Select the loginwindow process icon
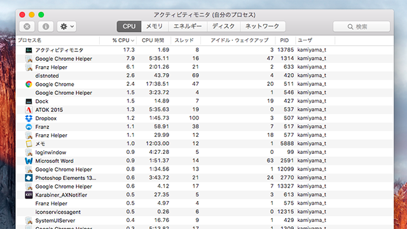This screenshot has width=407, height=229. [x=29, y=153]
